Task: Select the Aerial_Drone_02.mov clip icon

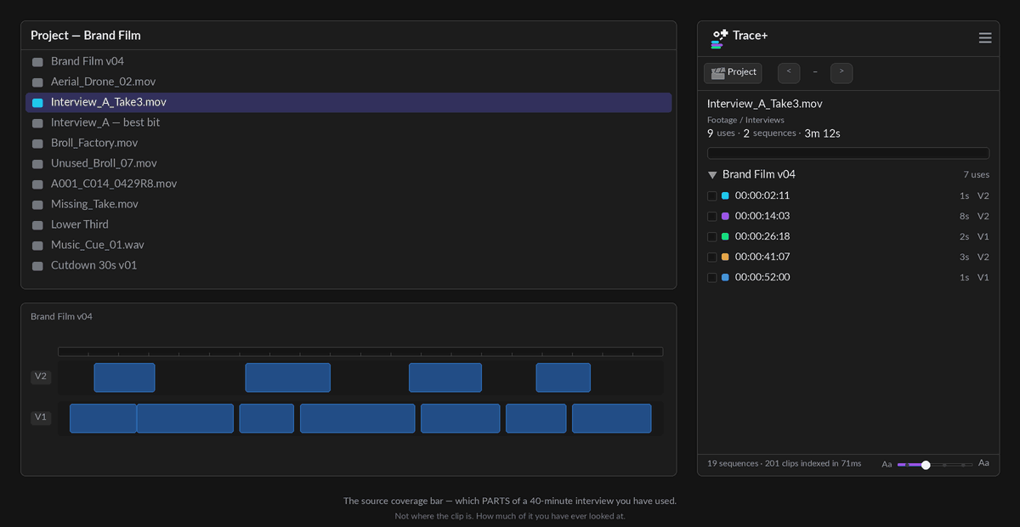Action: point(37,82)
